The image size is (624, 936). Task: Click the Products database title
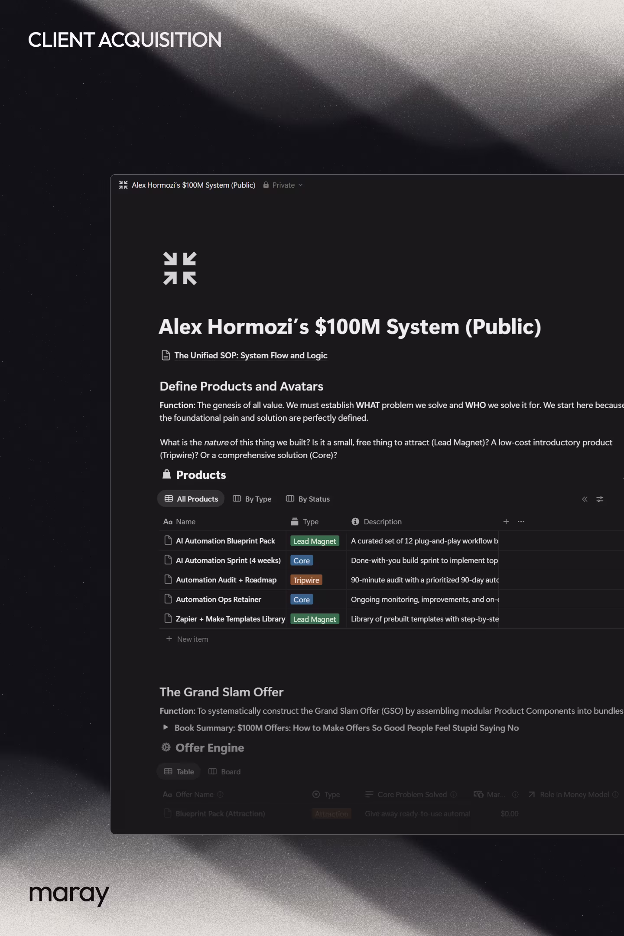pos(201,475)
